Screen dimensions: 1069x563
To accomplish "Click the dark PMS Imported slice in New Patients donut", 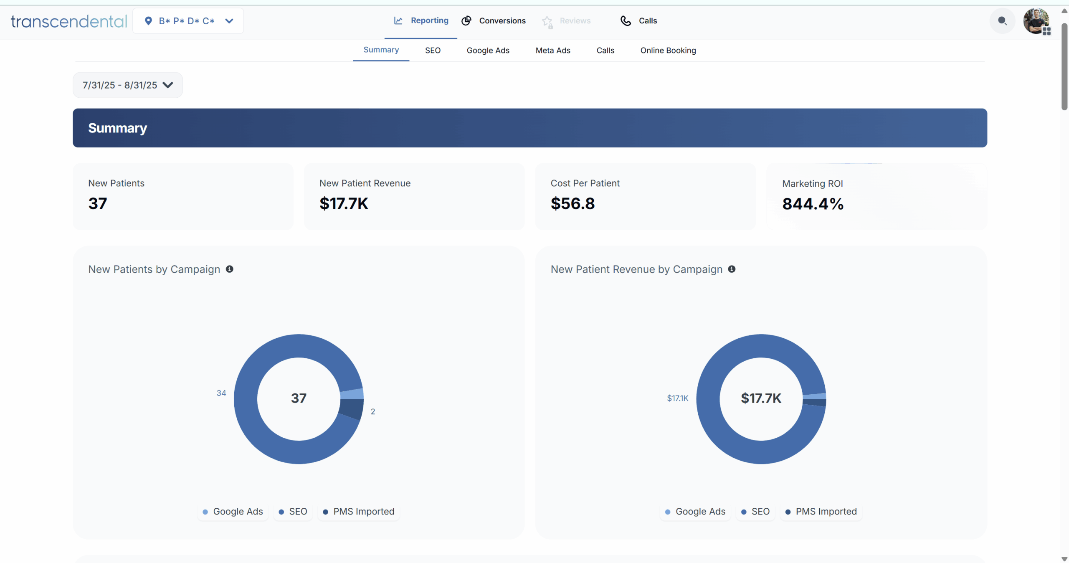I will click(x=352, y=408).
